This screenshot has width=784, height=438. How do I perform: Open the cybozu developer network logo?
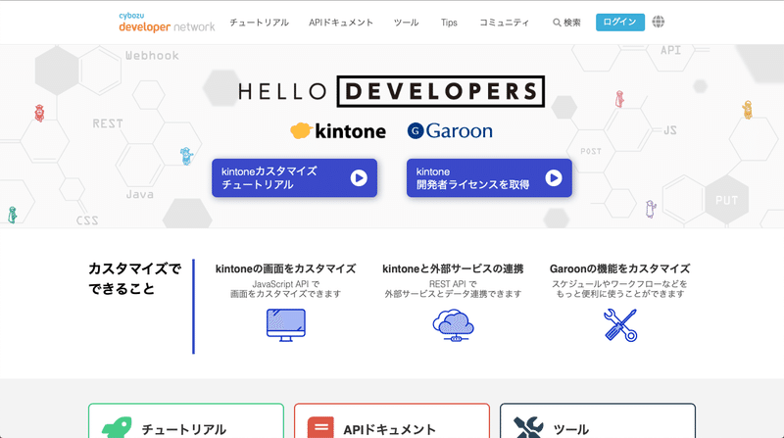[x=167, y=23]
